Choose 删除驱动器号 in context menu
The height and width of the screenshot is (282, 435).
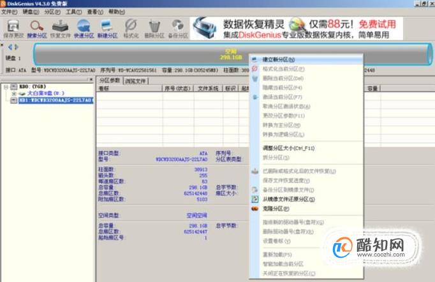[x=306, y=232]
